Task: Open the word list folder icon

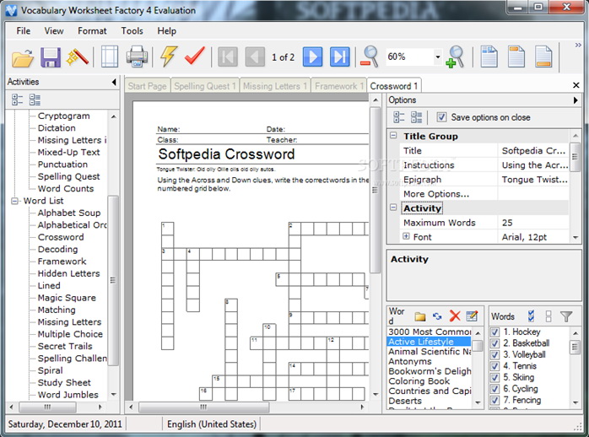Action: 420,316
